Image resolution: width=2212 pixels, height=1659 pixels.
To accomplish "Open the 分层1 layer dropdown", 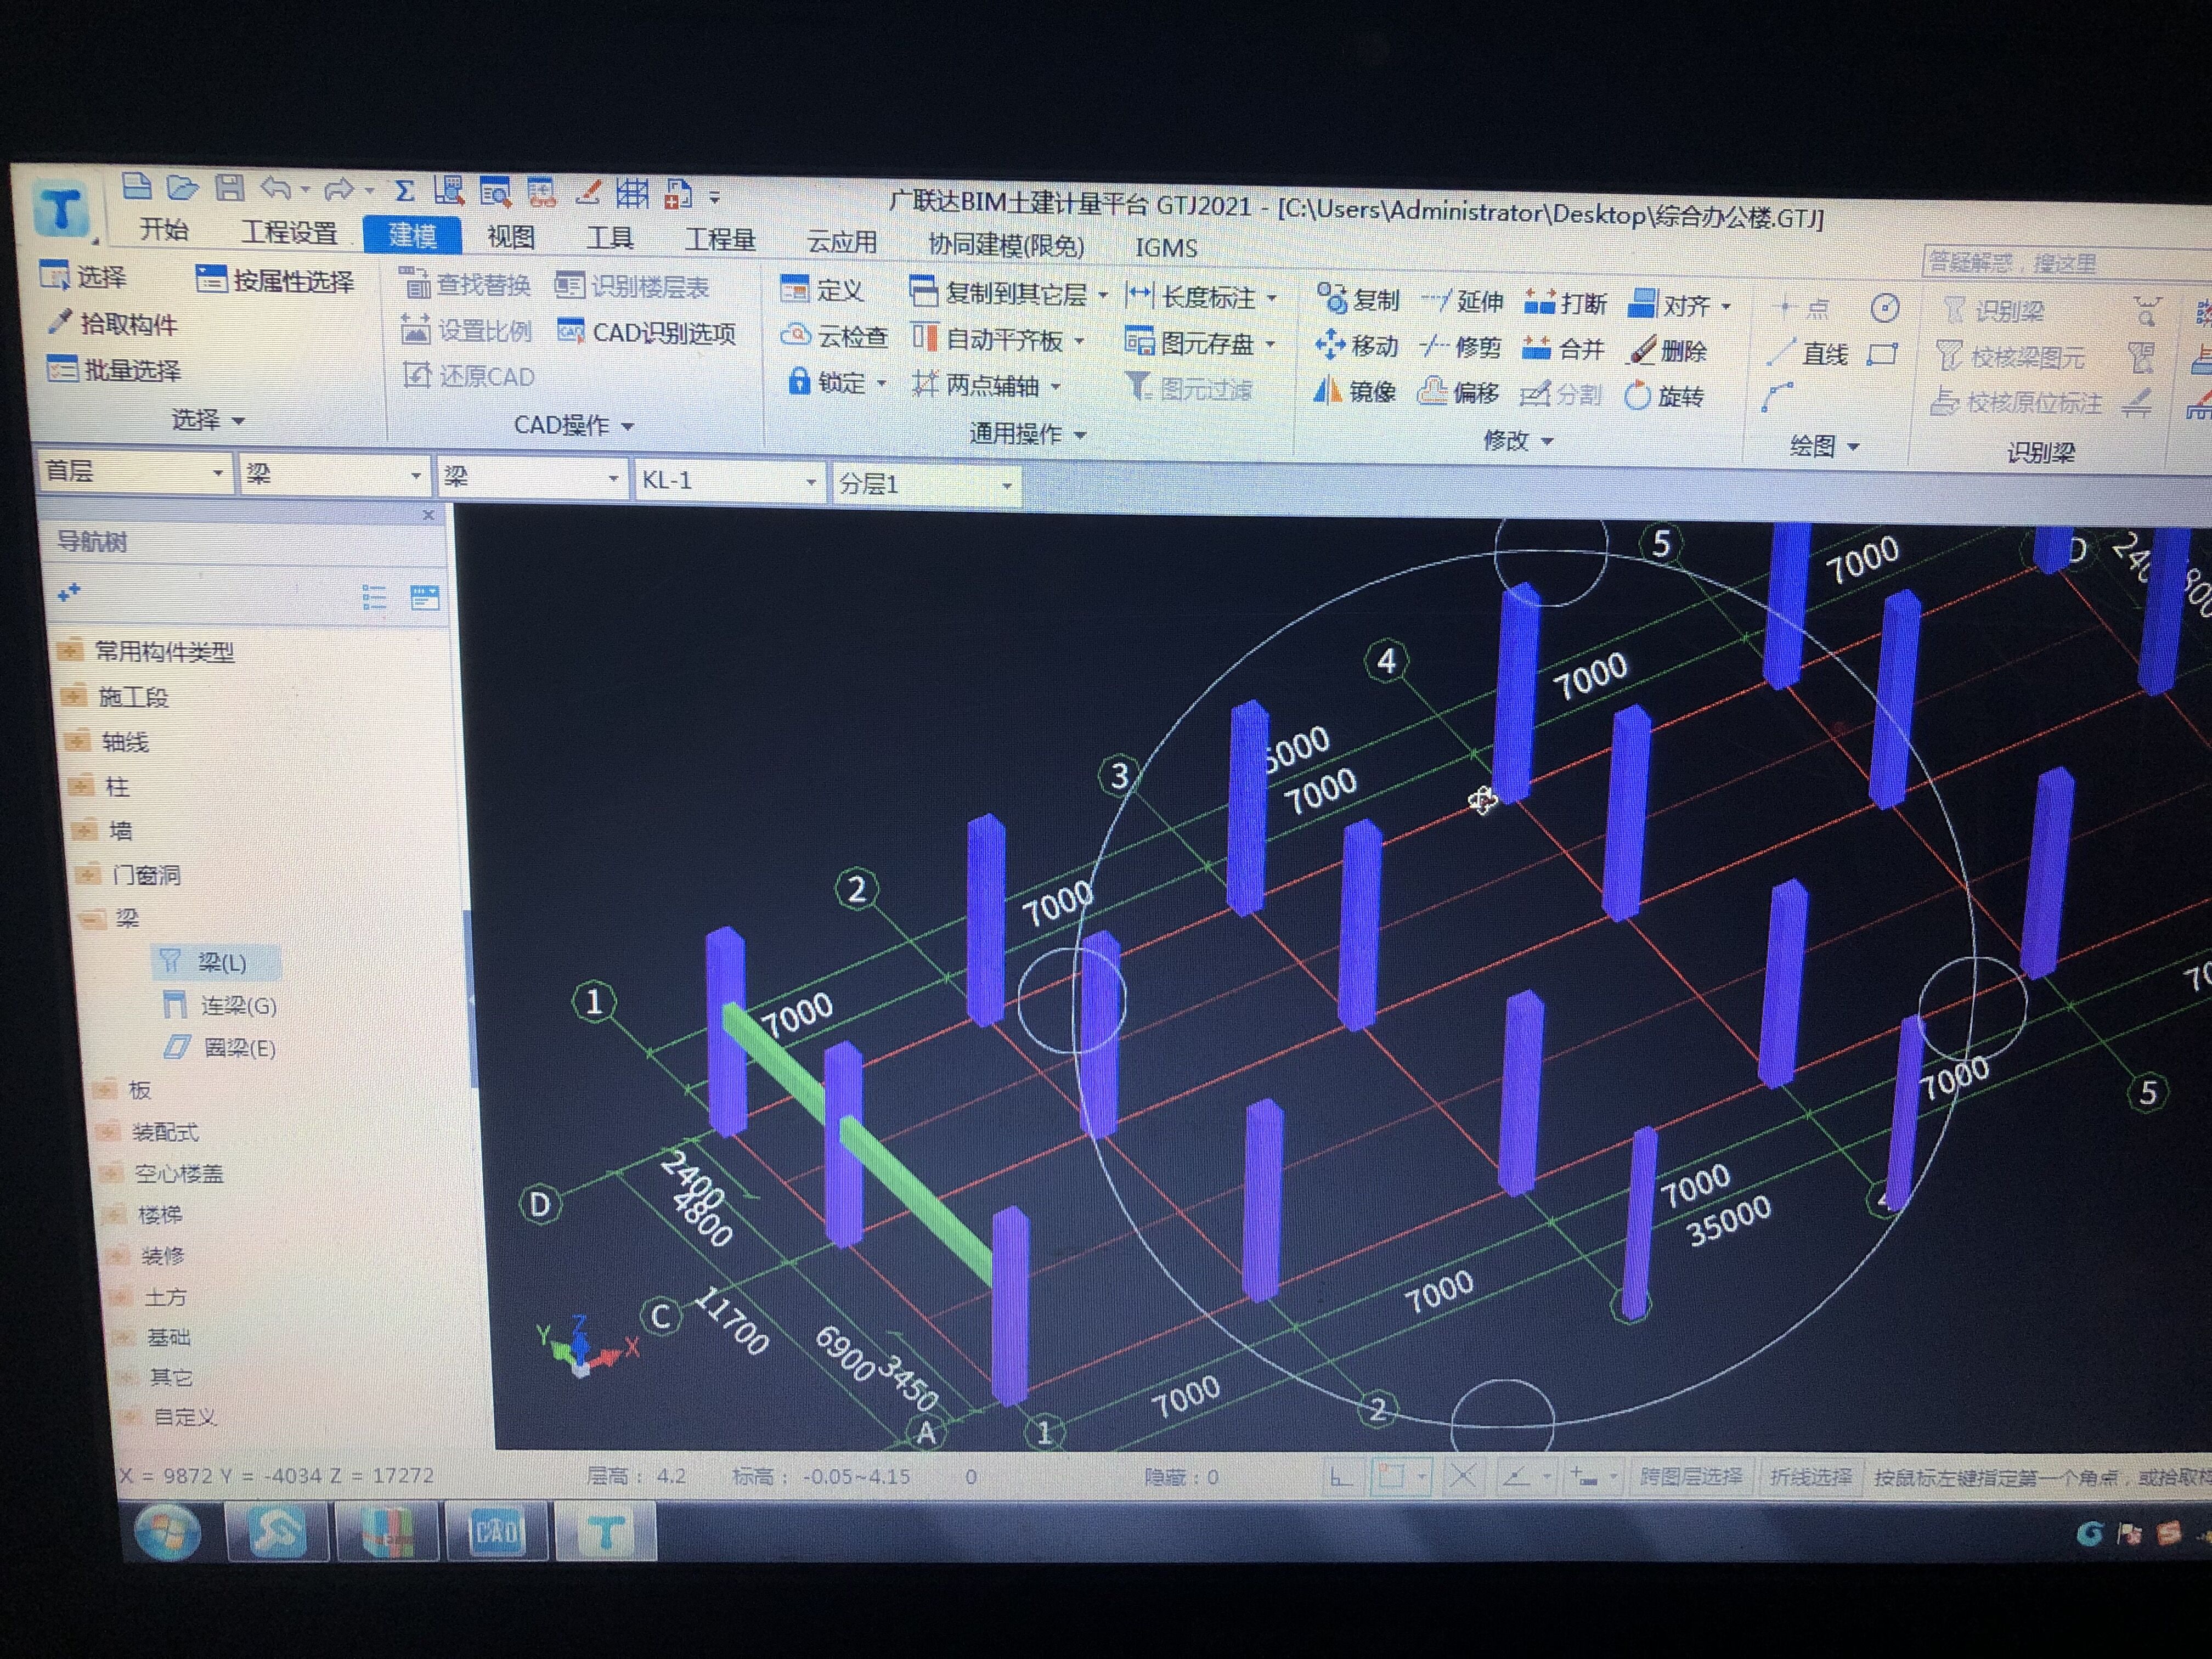I will (x=926, y=485).
